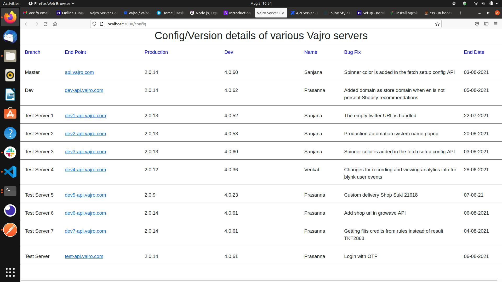This screenshot has width=502, height=282.
Task: Open the api.vajro.com endpoint link
Action: pyautogui.click(x=79, y=72)
